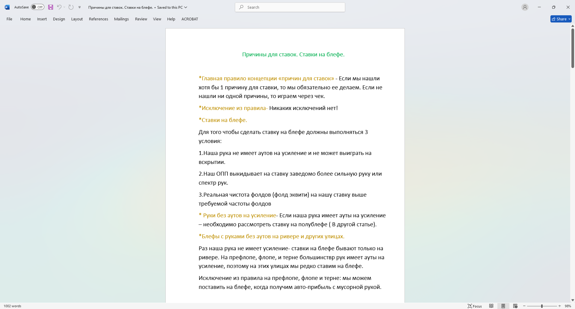Undo the last action
Screen dimensions: 575x309
(x=59, y=7)
